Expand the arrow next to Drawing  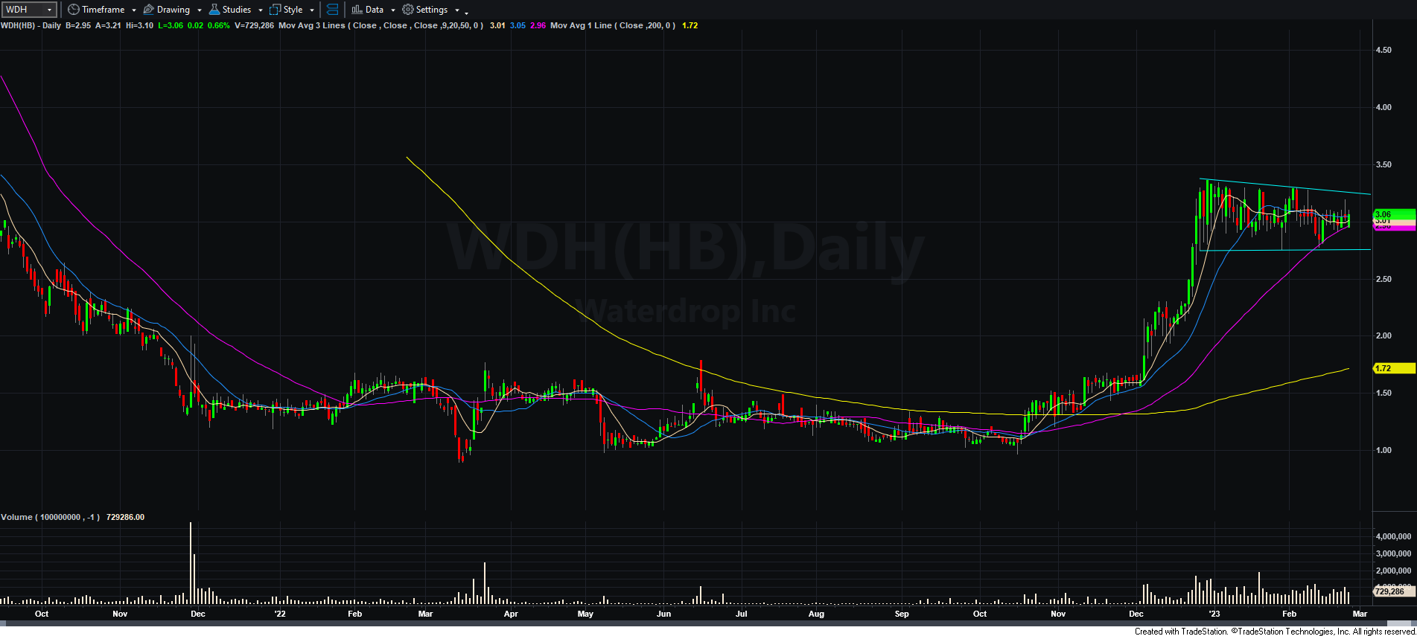[x=200, y=10]
